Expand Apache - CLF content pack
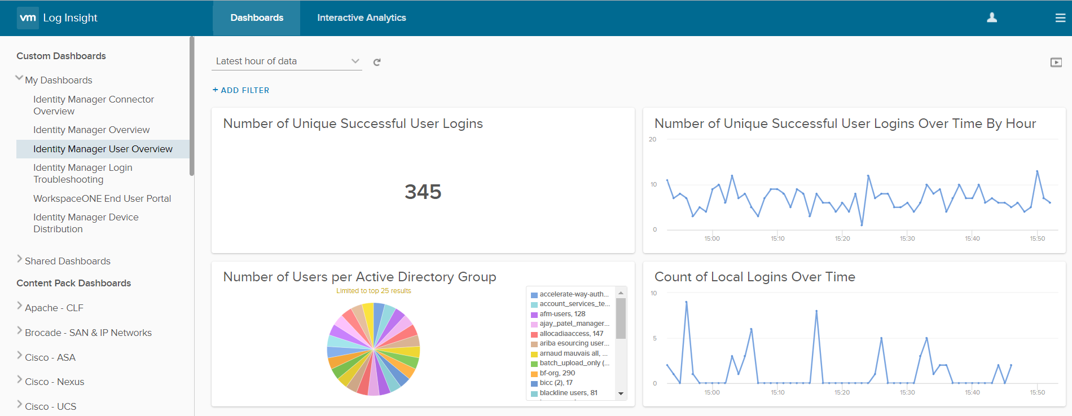Screen dimensions: 1072x416 pos(20,306)
